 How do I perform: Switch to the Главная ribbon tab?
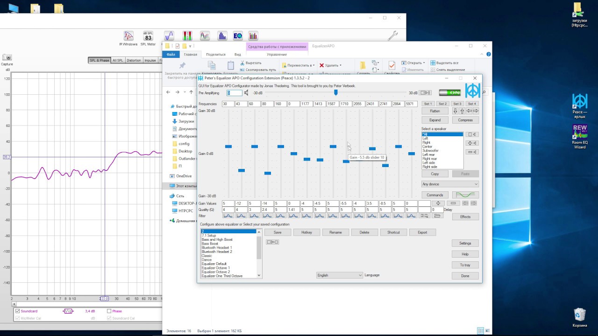point(191,55)
